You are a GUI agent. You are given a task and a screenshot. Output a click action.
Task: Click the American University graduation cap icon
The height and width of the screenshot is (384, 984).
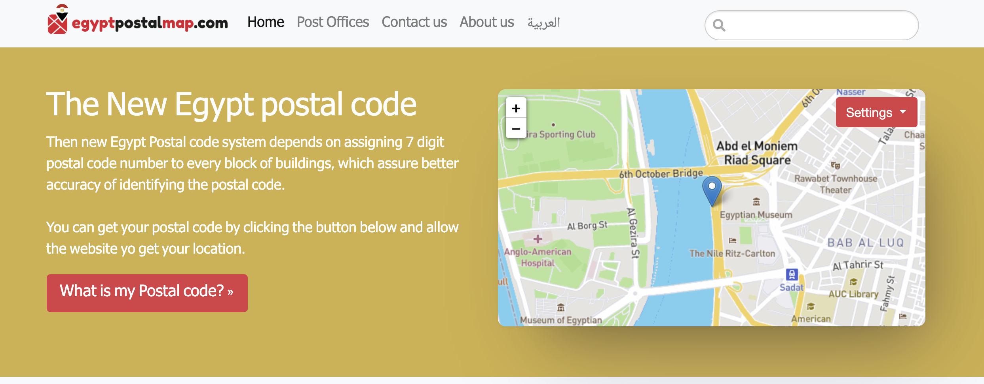tap(811, 307)
